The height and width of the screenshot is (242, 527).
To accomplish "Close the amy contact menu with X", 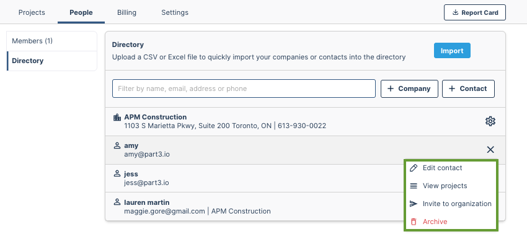I will pyautogui.click(x=490, y=150).
